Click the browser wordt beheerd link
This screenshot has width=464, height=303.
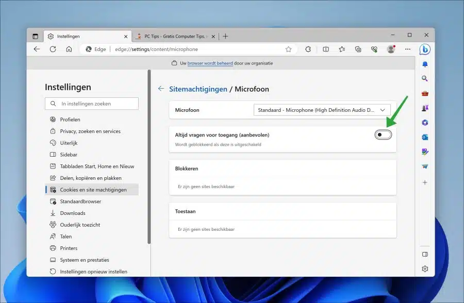pos(210,63)
